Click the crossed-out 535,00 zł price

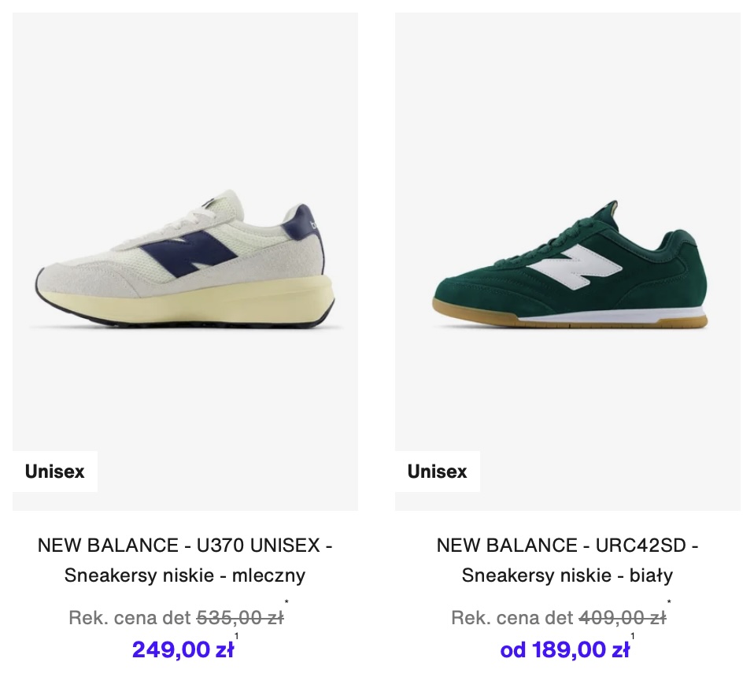[x=240, y=617]
